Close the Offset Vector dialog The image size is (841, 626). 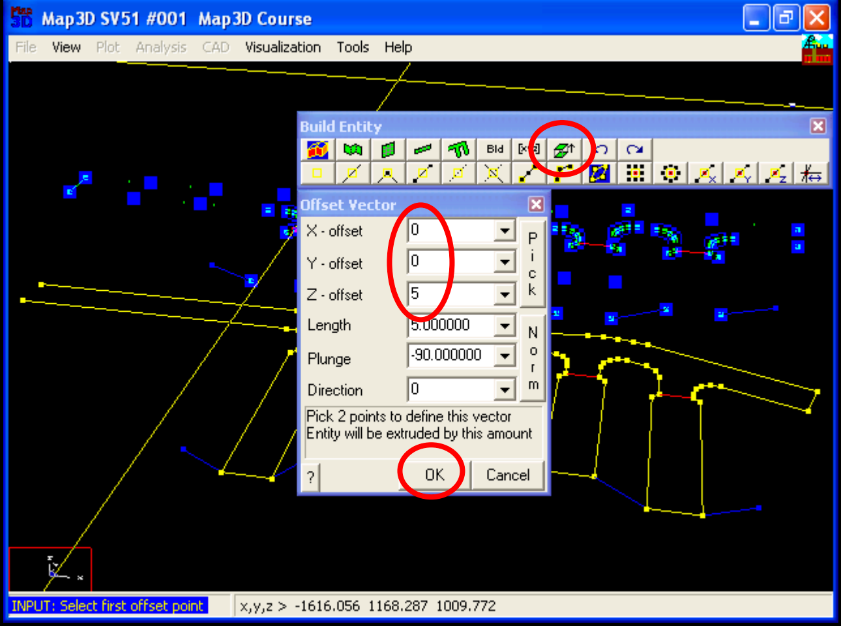click(x=536, y=205)
